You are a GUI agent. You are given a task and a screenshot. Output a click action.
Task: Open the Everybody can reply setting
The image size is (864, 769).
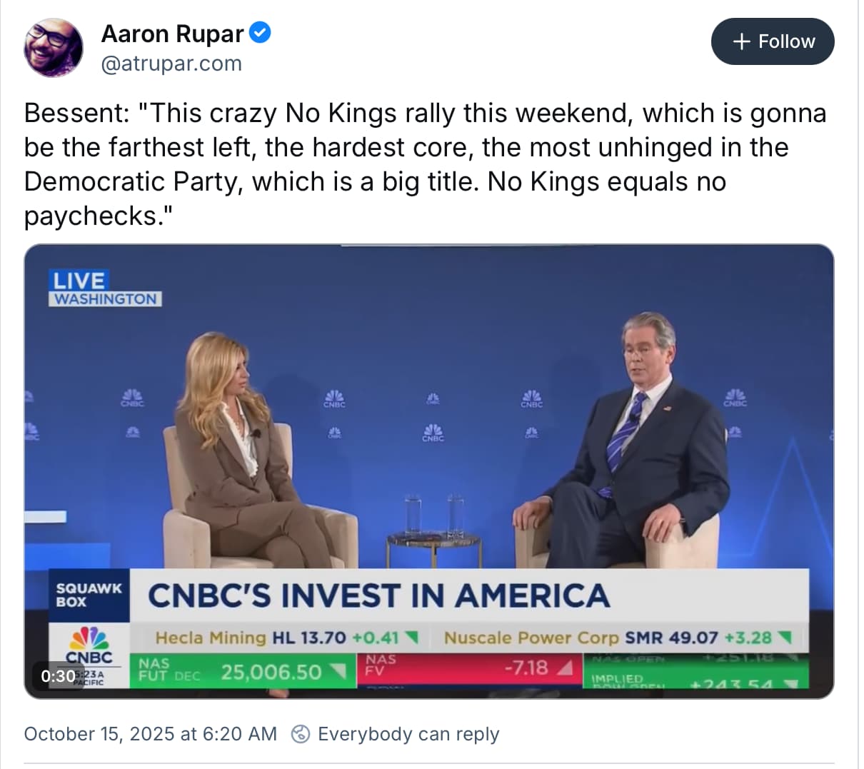pyautogui.click(x=408, y=734)
